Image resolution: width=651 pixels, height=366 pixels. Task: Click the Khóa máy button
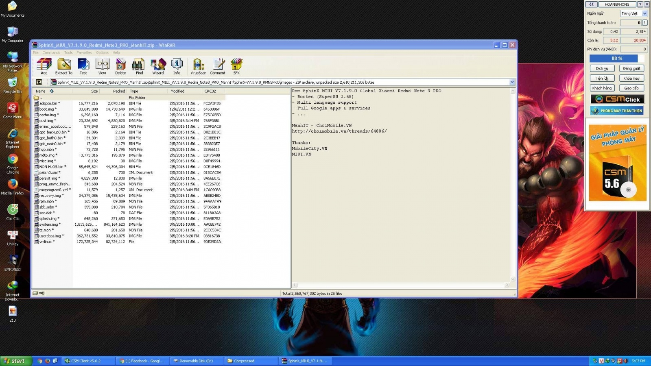[631, 78]
